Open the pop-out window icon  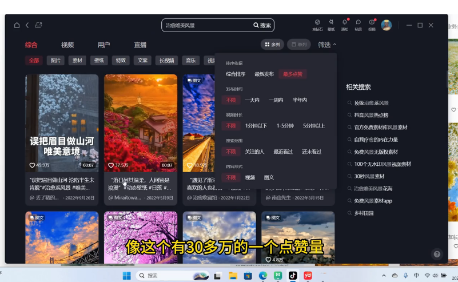click(x=38, y=25)
